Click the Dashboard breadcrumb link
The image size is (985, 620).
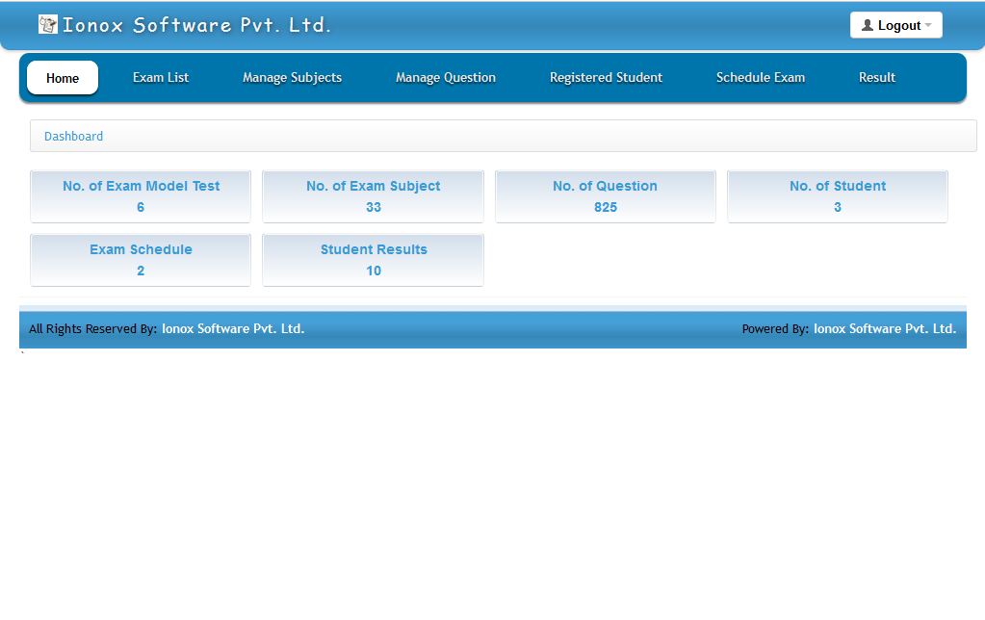tap(73, 136)
